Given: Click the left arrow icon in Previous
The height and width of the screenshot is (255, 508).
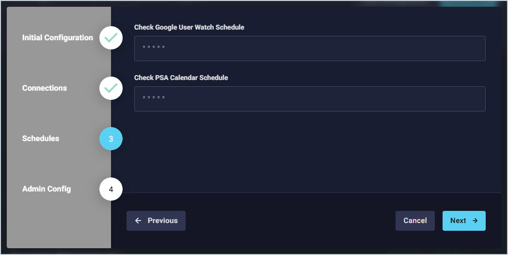Looking at the screenshot, I should pyautogui.click(x=138, y=221).
